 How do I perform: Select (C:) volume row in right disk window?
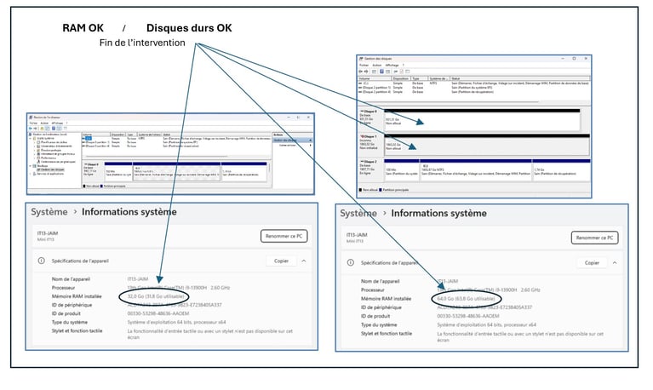click(x=474, y=83)
